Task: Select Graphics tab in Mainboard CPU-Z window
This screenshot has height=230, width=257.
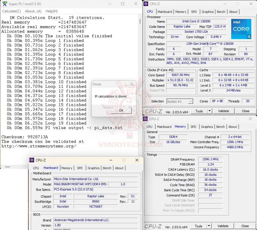Action: coord(94,168)
